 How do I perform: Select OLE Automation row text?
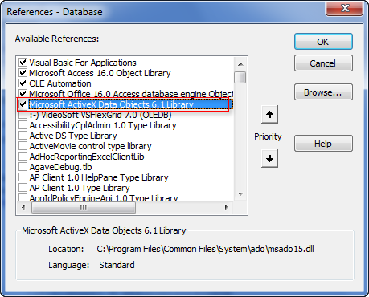click(60, 83)
